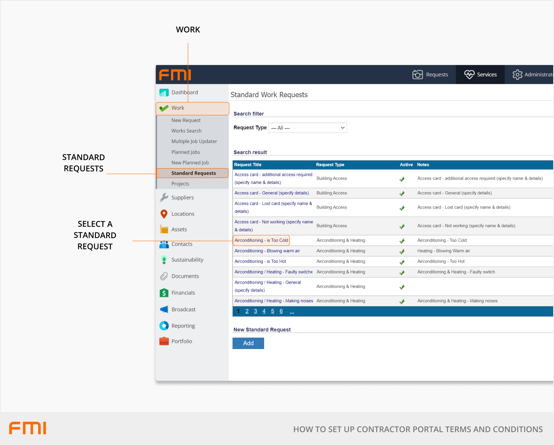Toggle Active check for Access card General row
Screen dimensions: 554x445
tap(402, 194)
